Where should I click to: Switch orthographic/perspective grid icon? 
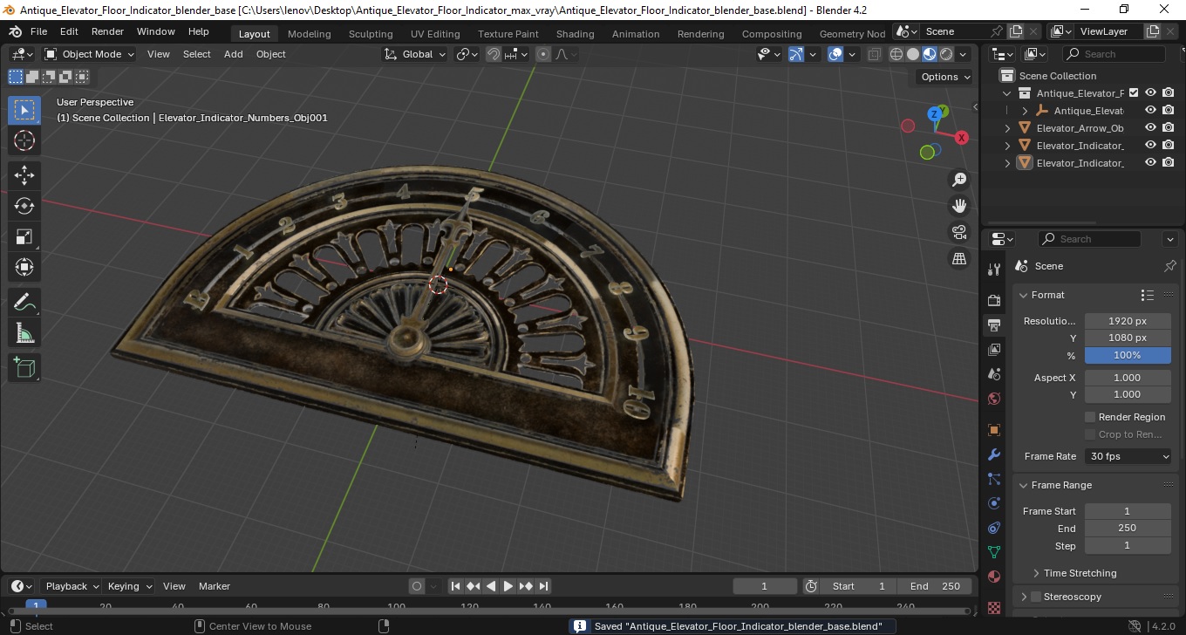coord(959,259)
